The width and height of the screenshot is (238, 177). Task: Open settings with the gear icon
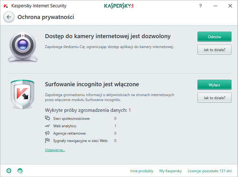9,171
